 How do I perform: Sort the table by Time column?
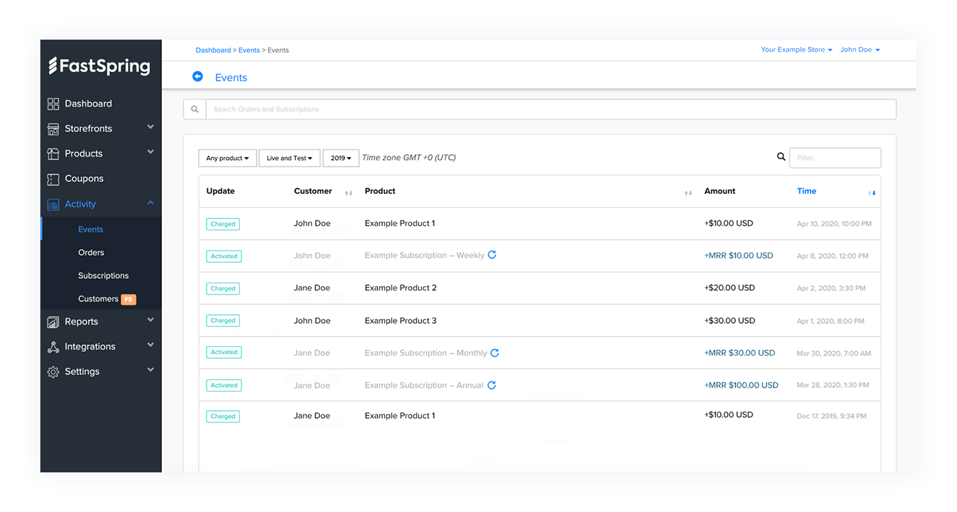click(807, 191)
